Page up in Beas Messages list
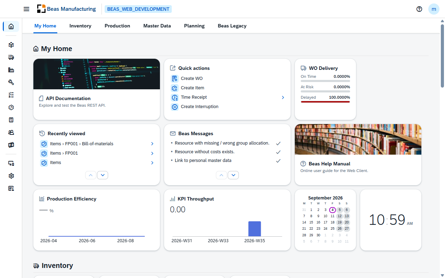Image resolution: width=445 pixels, height=278 pixels. 221,175
